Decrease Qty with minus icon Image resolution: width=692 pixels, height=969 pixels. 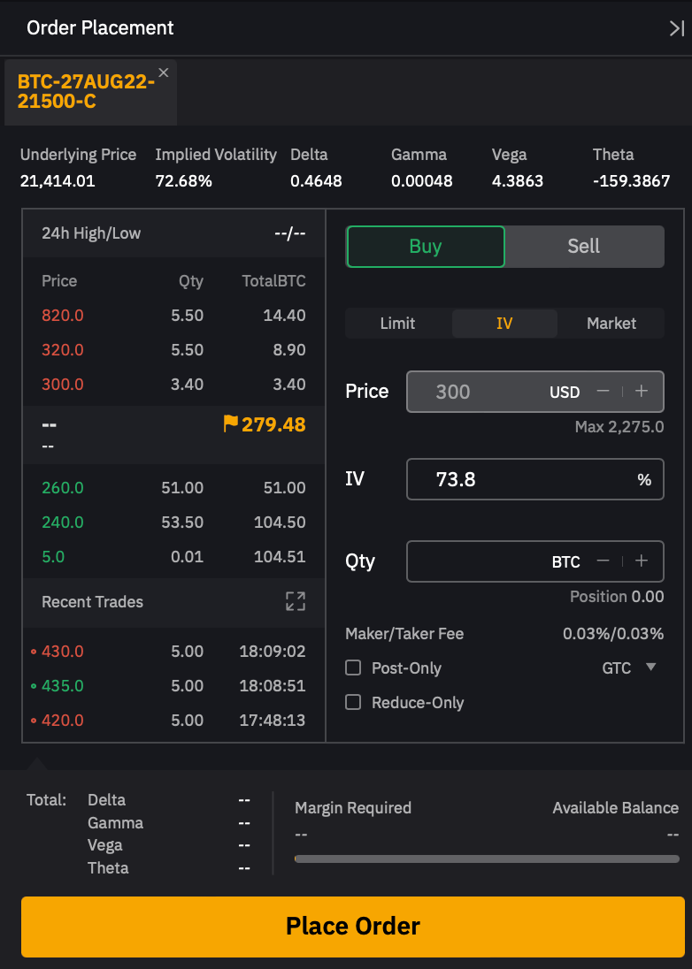[603, 561]
